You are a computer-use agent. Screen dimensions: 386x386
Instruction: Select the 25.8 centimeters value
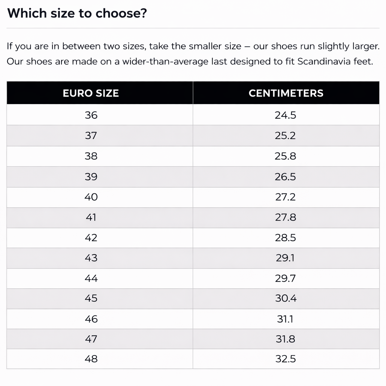coord(285,156)
